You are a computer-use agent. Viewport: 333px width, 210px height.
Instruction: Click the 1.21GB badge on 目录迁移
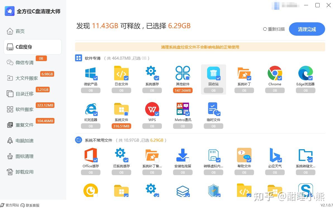pyautogui.click(x=43, y=90)
